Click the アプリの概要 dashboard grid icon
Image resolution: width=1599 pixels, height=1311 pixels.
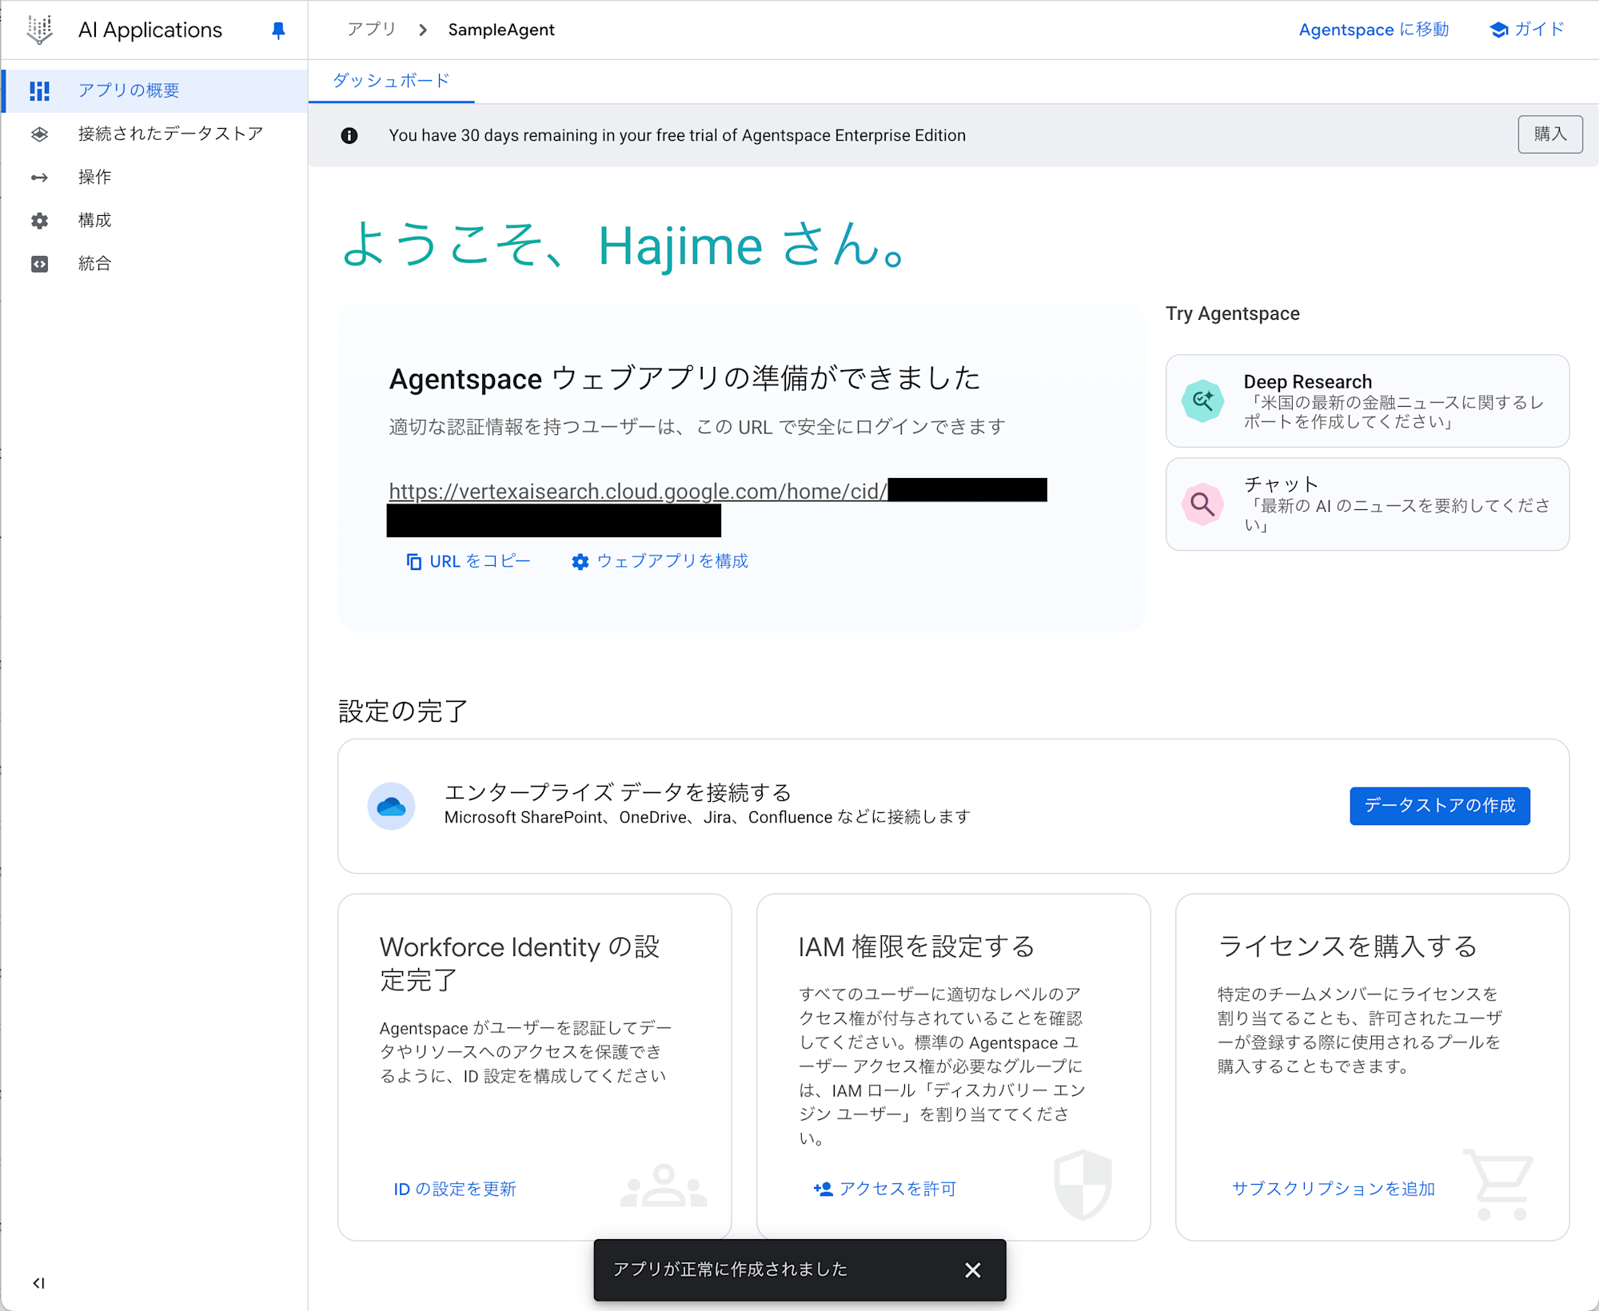tap(39, 90)
